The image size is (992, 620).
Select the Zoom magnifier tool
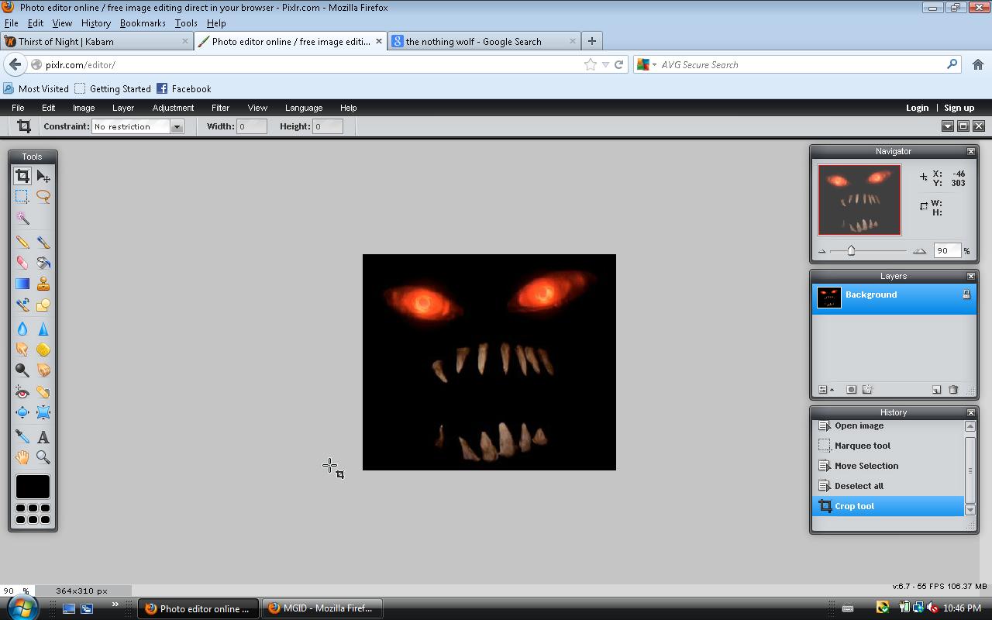[x=43, y=457]
